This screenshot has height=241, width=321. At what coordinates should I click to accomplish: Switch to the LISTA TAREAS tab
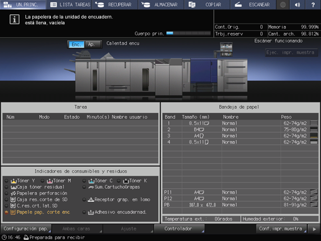[70, 4]
